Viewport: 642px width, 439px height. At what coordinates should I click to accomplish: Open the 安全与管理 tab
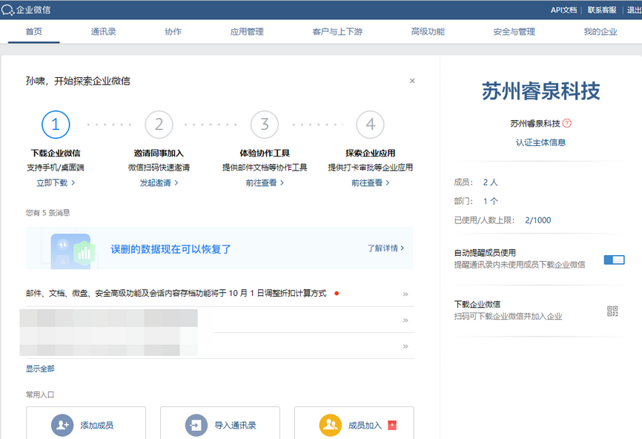(514, 32)
